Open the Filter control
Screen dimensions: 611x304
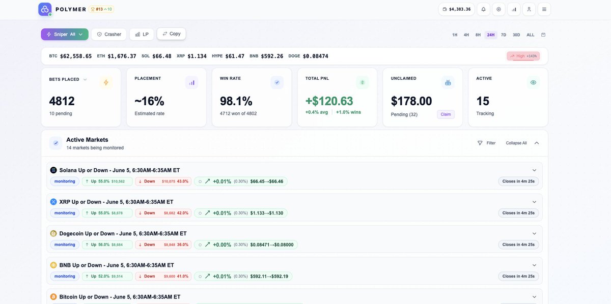(486, 143)
